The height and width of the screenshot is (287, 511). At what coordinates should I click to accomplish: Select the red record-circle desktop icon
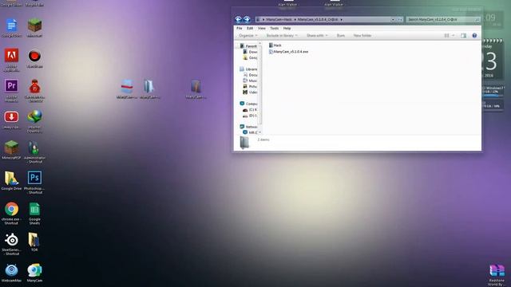coord(34,58)
